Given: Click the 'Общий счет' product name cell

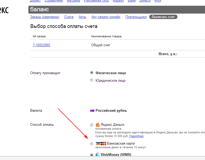Looking at the screenshot, I should 101,45.
